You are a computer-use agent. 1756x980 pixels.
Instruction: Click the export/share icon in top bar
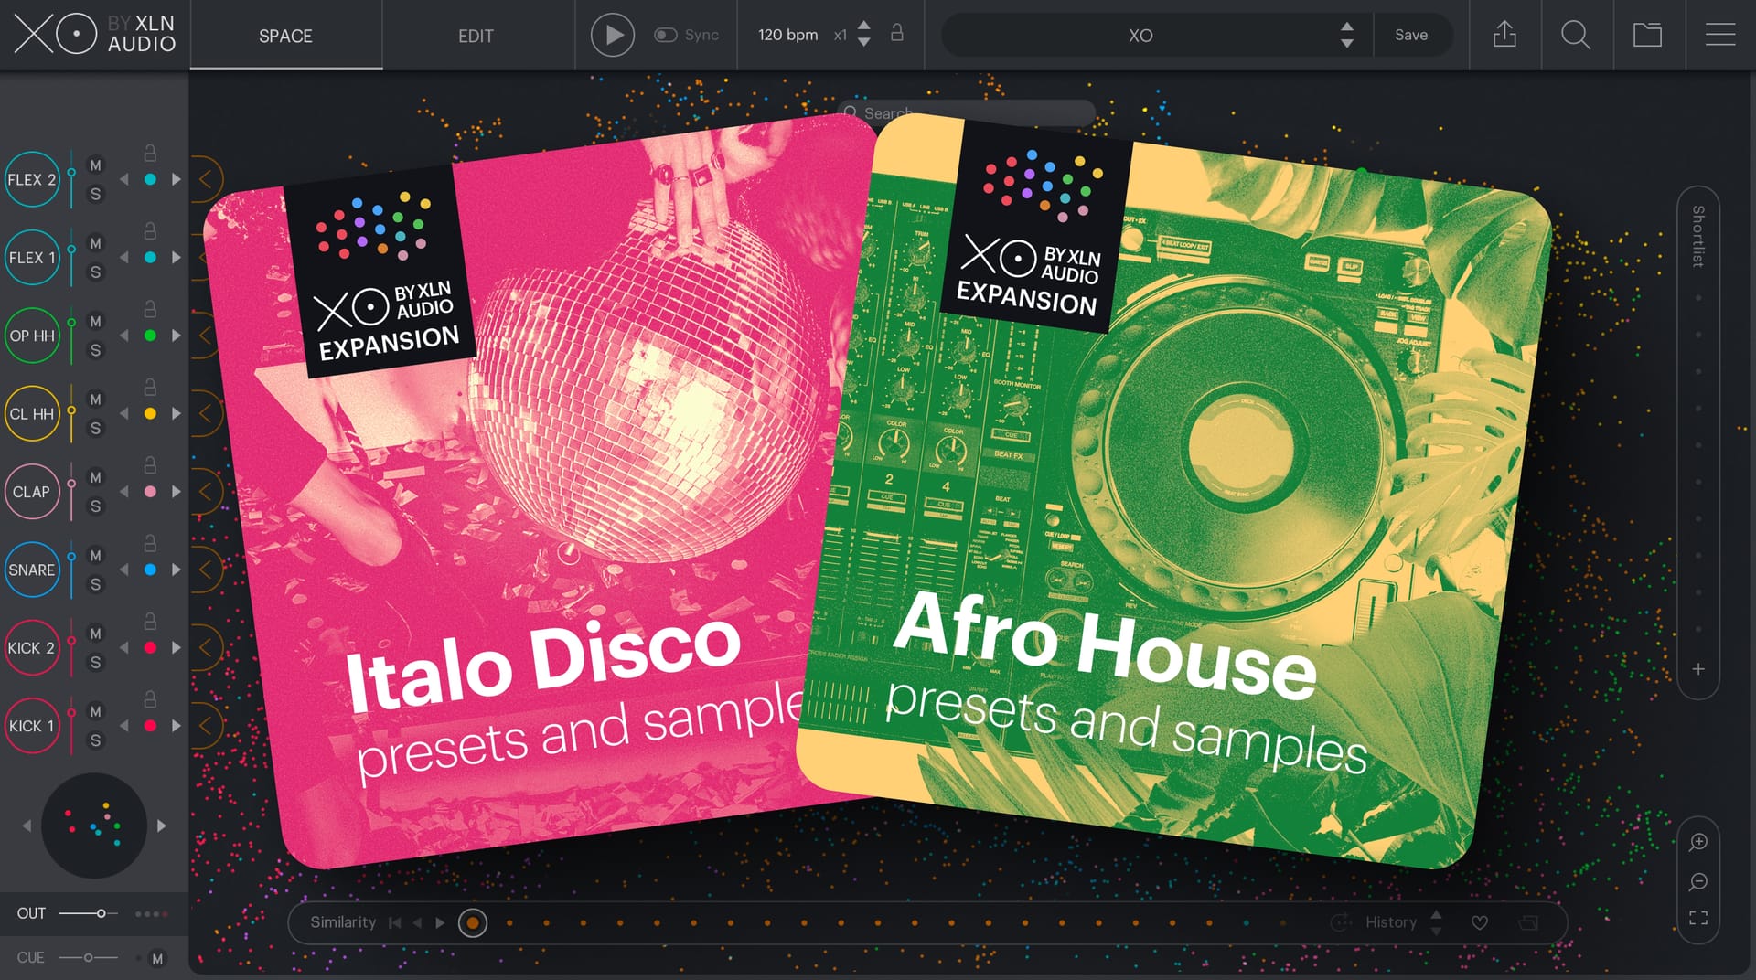1504,35
